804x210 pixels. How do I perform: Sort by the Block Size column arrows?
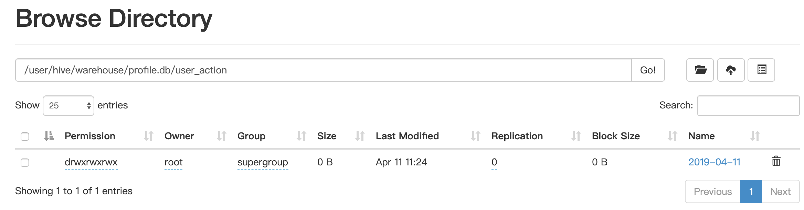672,136
